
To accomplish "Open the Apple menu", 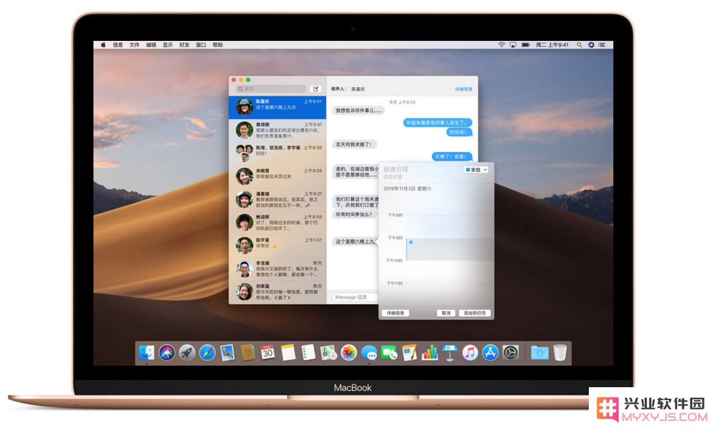I will pos(103,44).
